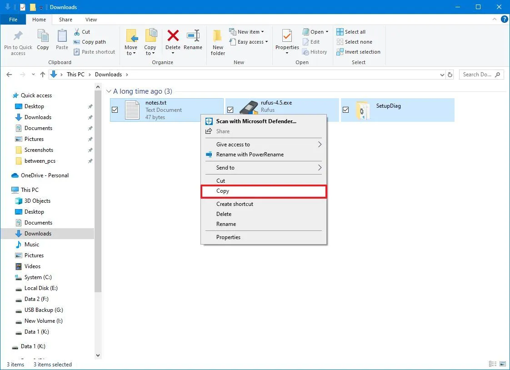Expand the New item dropdown
The width and height of the screenshot is (510, 370).
click(248, 31)
